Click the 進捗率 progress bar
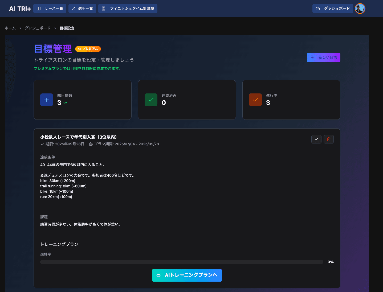 [x=182, y=262]
